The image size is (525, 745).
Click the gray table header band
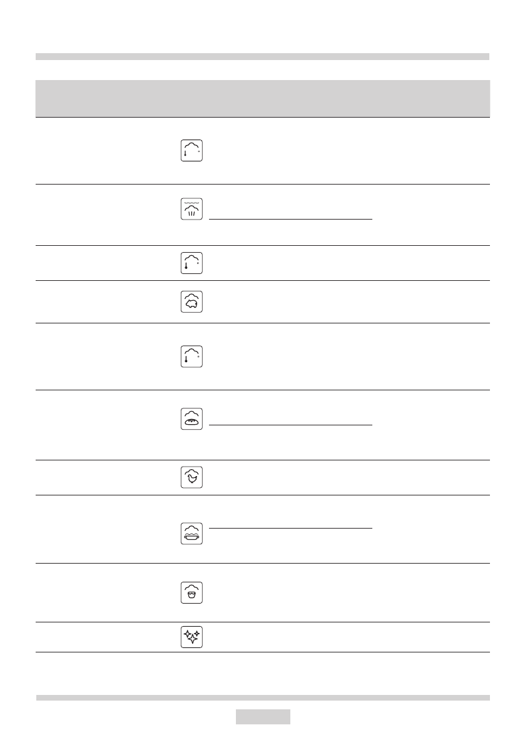pyautogui.click(x=262, y=98)
